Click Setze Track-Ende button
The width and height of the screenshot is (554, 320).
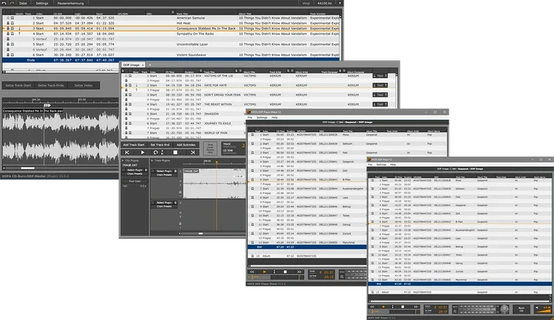(x=51, y=85)
